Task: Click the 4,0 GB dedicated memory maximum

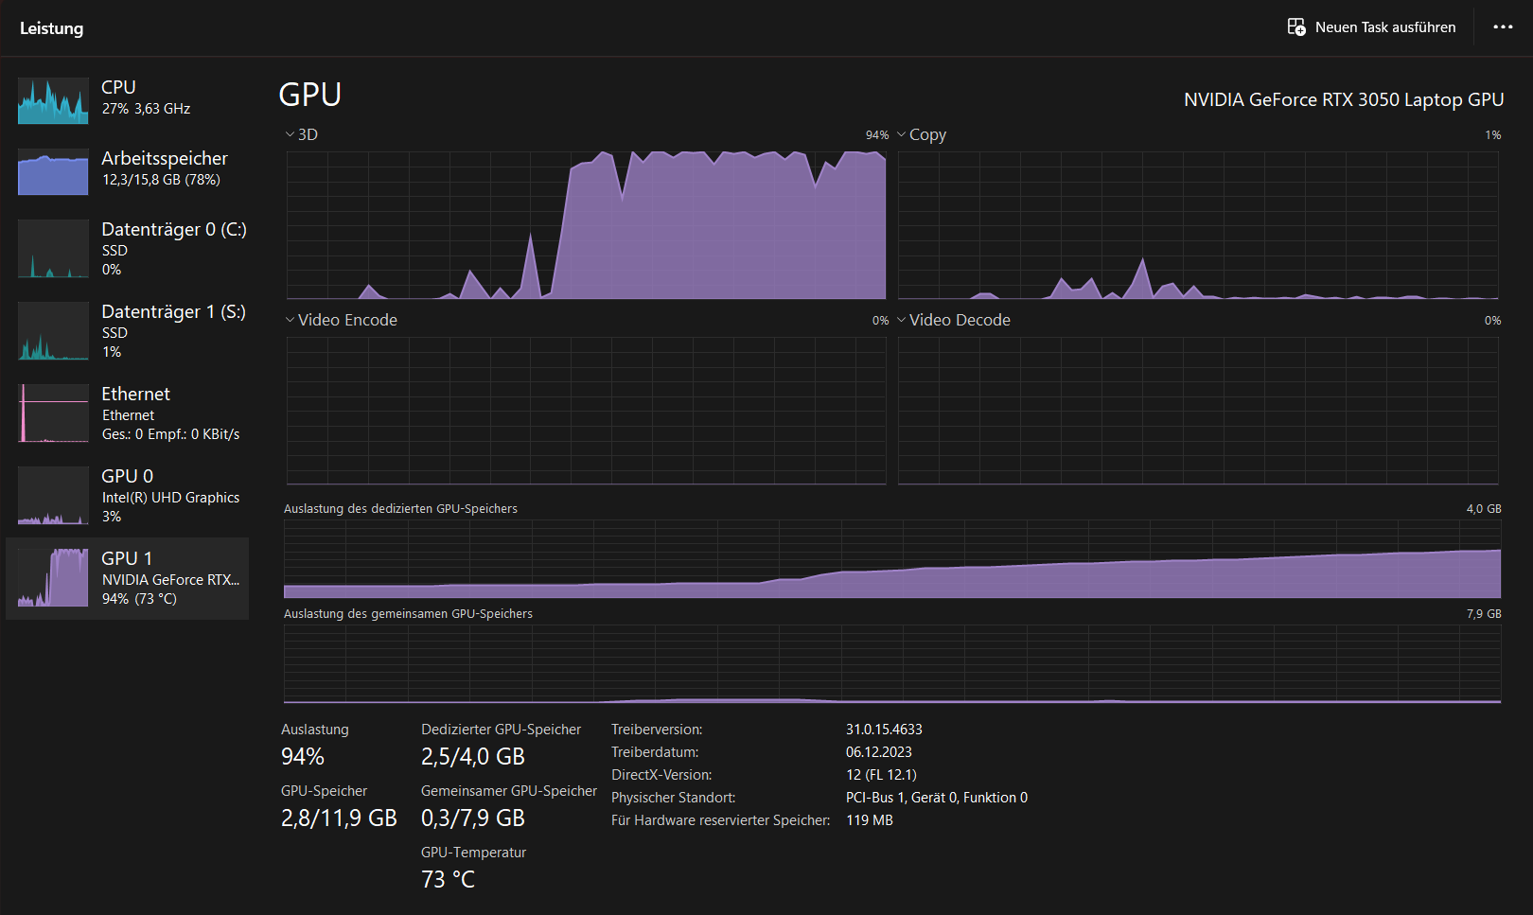Action: click(1484, 509)
